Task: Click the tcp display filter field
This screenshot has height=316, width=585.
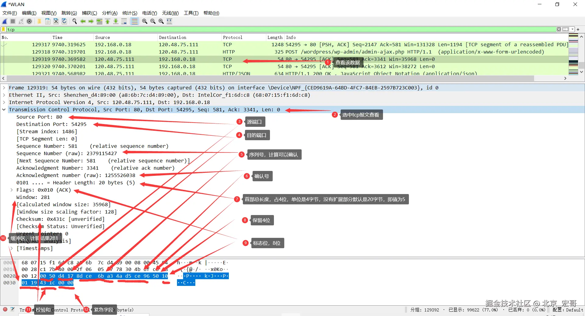Action: [x=281, y=30]
